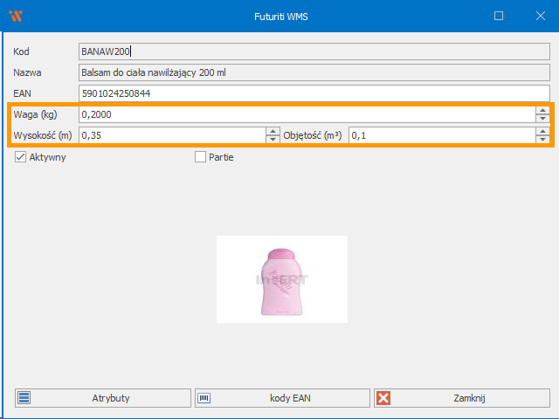
Task: Maximize the Futuriti WMS window
Action: pyautogui.click(x=499, y=16)
